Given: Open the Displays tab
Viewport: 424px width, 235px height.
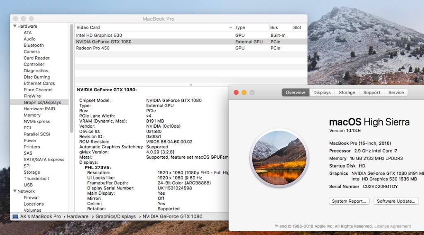Looking at the screenshot, I should click(322, 92).
